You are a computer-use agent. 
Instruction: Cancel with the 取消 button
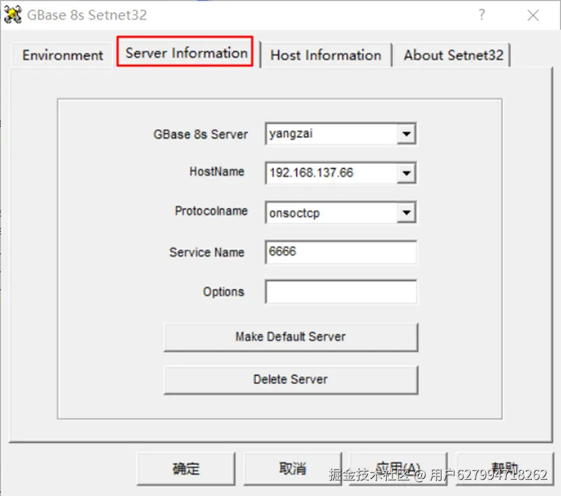pyautogui.click(x=292, y=468)
